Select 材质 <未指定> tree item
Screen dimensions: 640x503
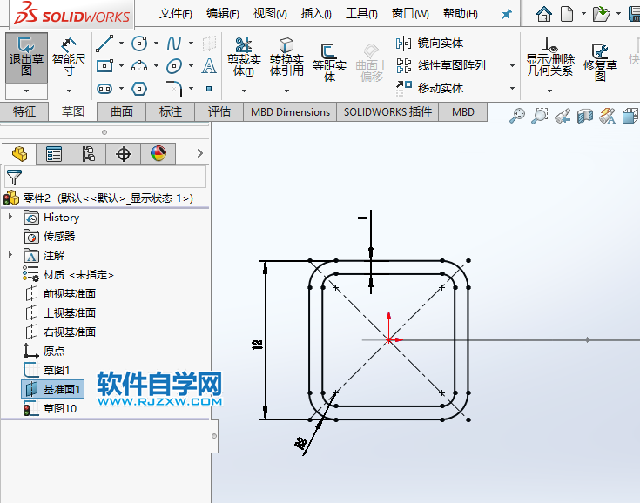(68, 274)
